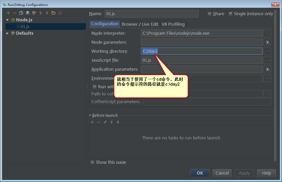Remove configuration with red minus icon
Viewport: 282px width, 182px height.
pyautogui.click(x=15, y=13)
